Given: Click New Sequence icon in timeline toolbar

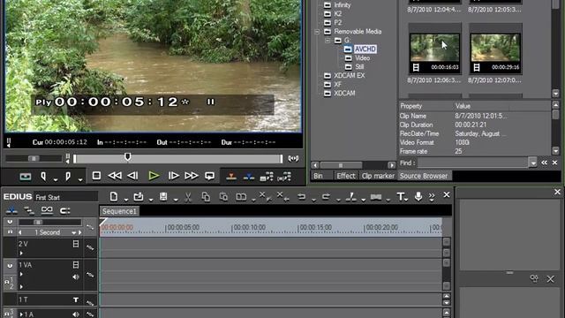Looking at the screenshot, I should pos(114,196).
